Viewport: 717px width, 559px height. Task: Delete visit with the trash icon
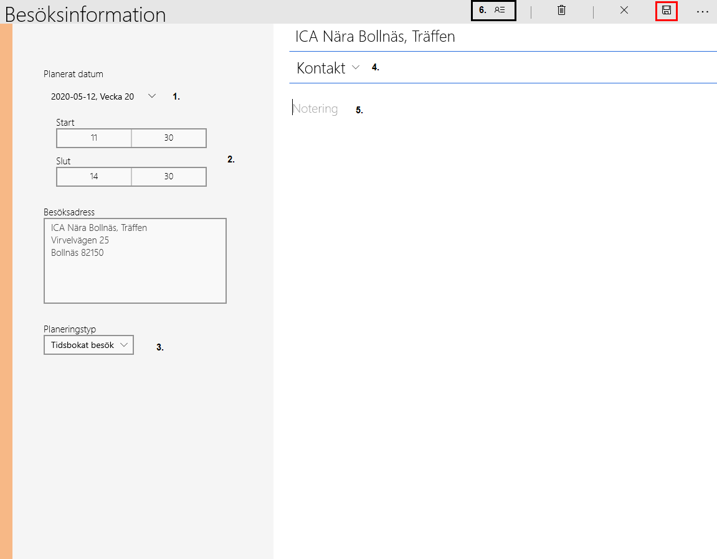[x=561, y=10]
